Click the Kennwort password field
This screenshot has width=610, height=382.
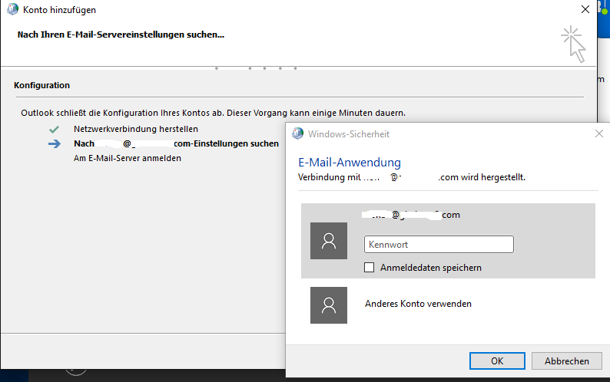tap(439, 245)
